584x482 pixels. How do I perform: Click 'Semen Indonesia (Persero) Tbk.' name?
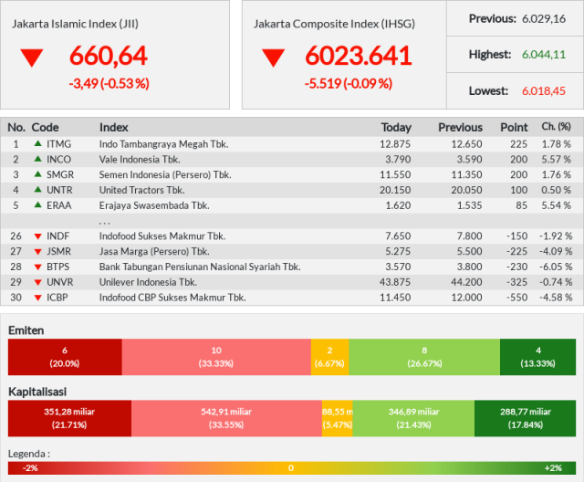point(165,174)
